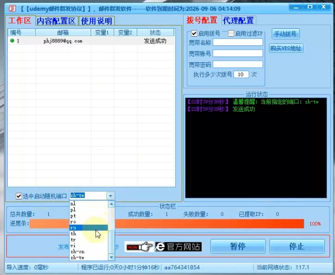
Task: Enable the 启用拨号 checkbox
Action: (194, 34)
